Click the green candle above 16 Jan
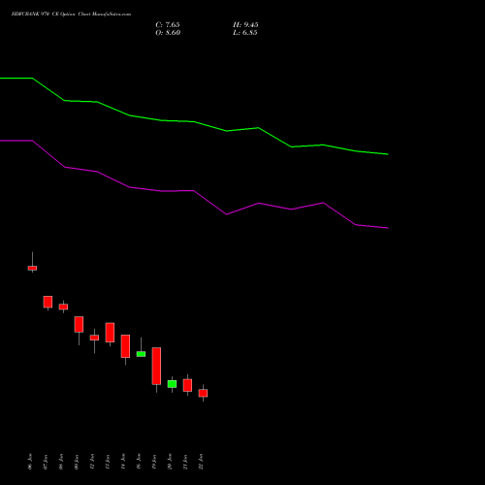 click(x=141, y=354)
